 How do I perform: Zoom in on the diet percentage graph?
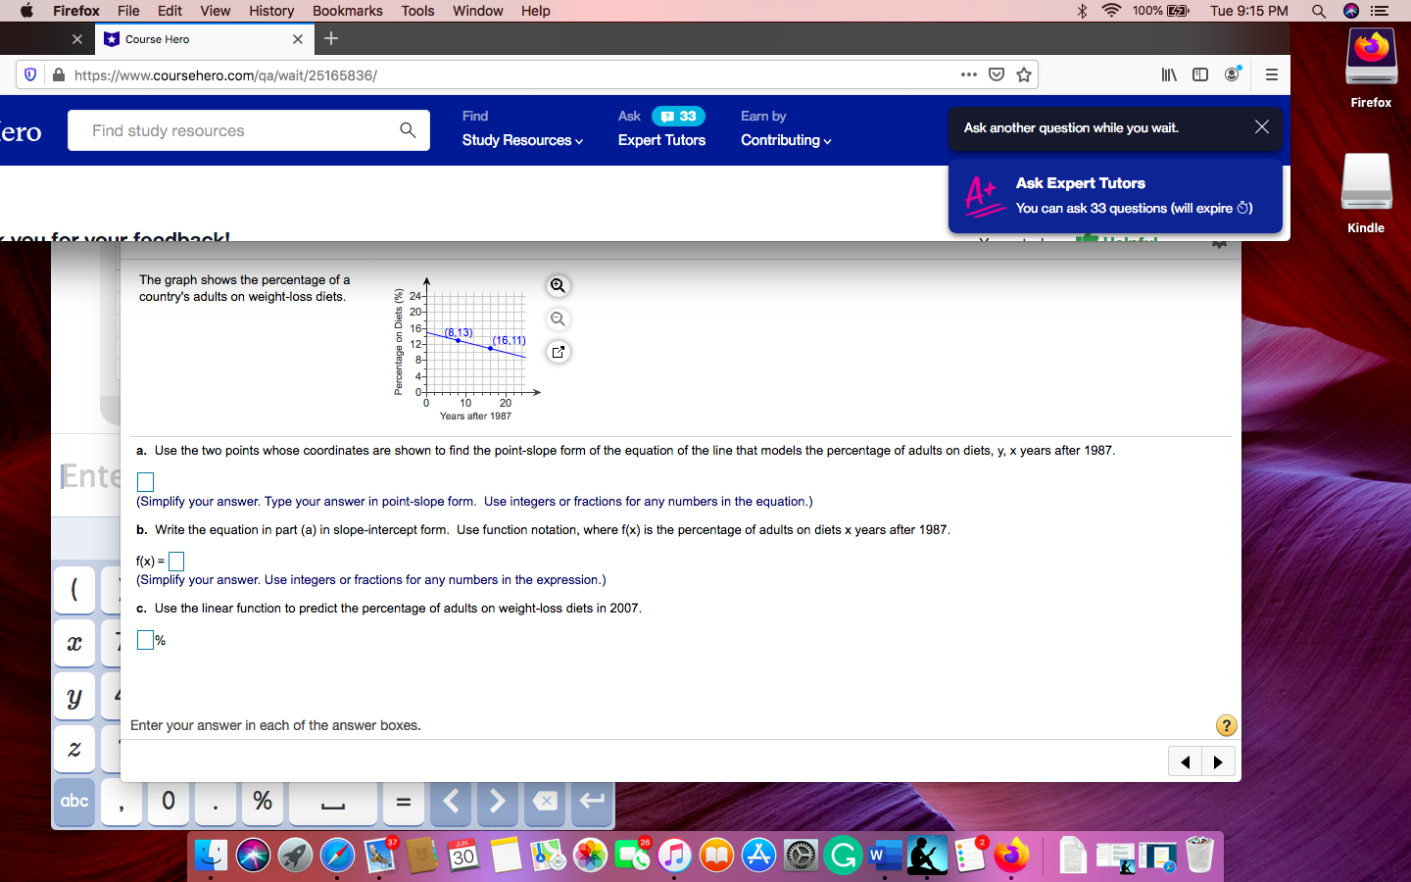558,285
